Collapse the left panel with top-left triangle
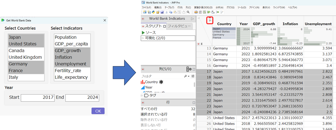The height and width of the screenshot is (130, 336). [x=199, y=18]
